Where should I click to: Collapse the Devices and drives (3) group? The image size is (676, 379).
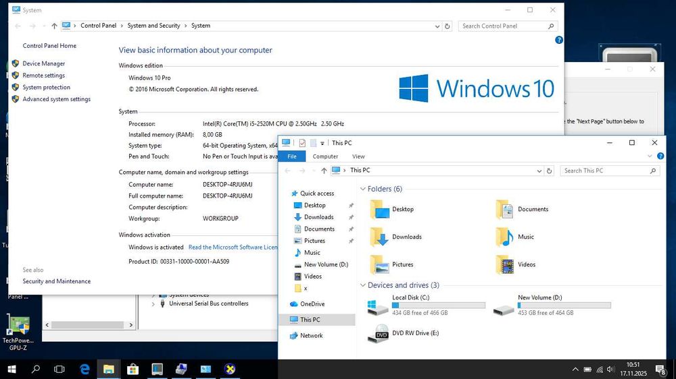[x=362, y=285]
